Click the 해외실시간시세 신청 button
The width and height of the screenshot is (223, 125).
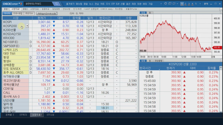(47, 14)
